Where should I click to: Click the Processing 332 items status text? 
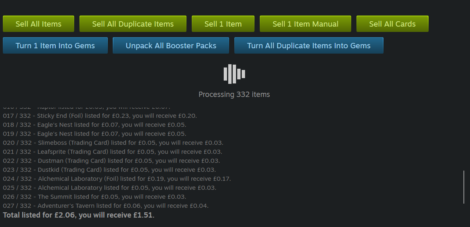pyautogui.click(x=234, y=94)
